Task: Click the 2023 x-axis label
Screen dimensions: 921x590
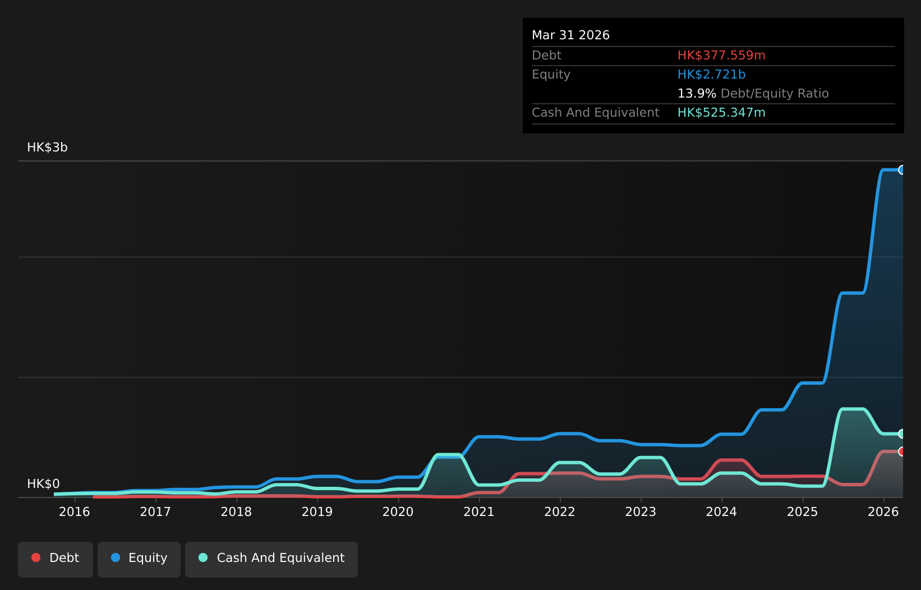Action: coord(641,511)
